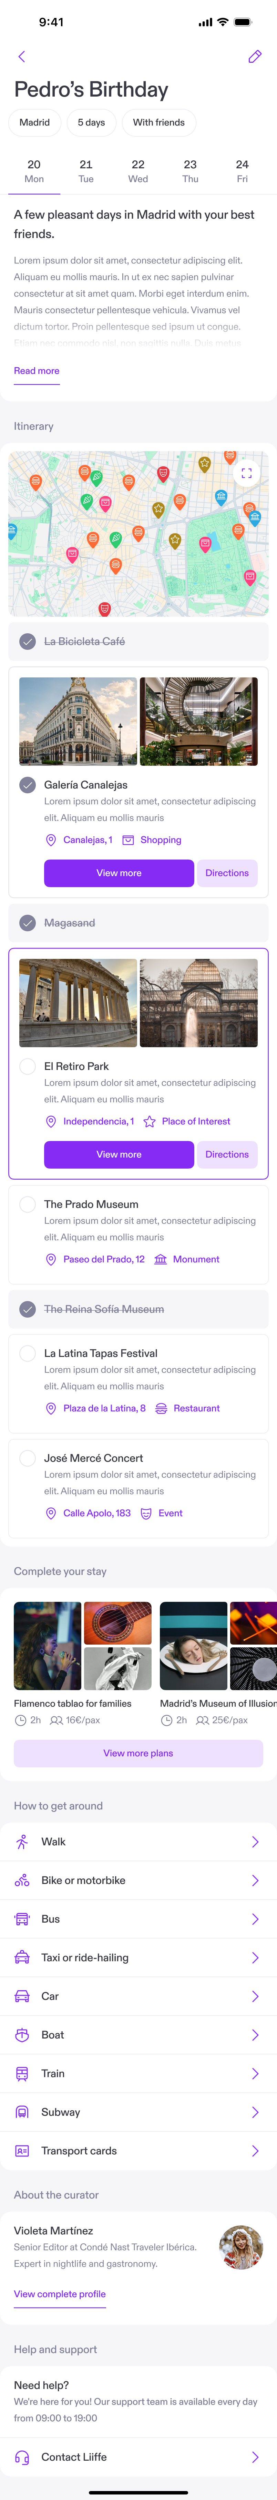Tap the Subway transport icon
Image resolution: width=277 pixels, height=2500 pixels.
22,2112
